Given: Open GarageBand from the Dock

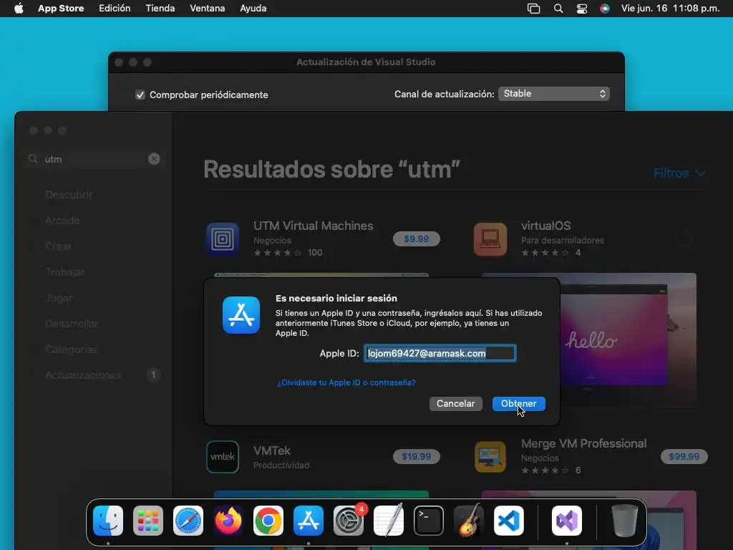Looking at the screenshot, I should click(469, 521).
